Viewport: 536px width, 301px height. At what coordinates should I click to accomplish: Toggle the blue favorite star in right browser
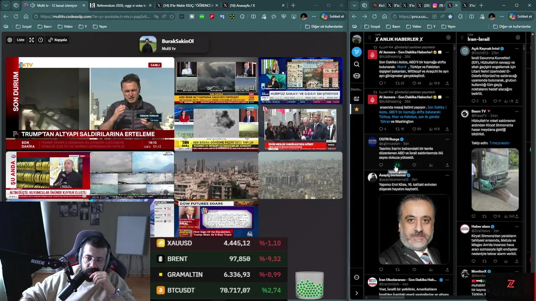point(450,16)
